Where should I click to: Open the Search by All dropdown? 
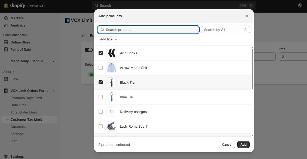pos(225,30)
